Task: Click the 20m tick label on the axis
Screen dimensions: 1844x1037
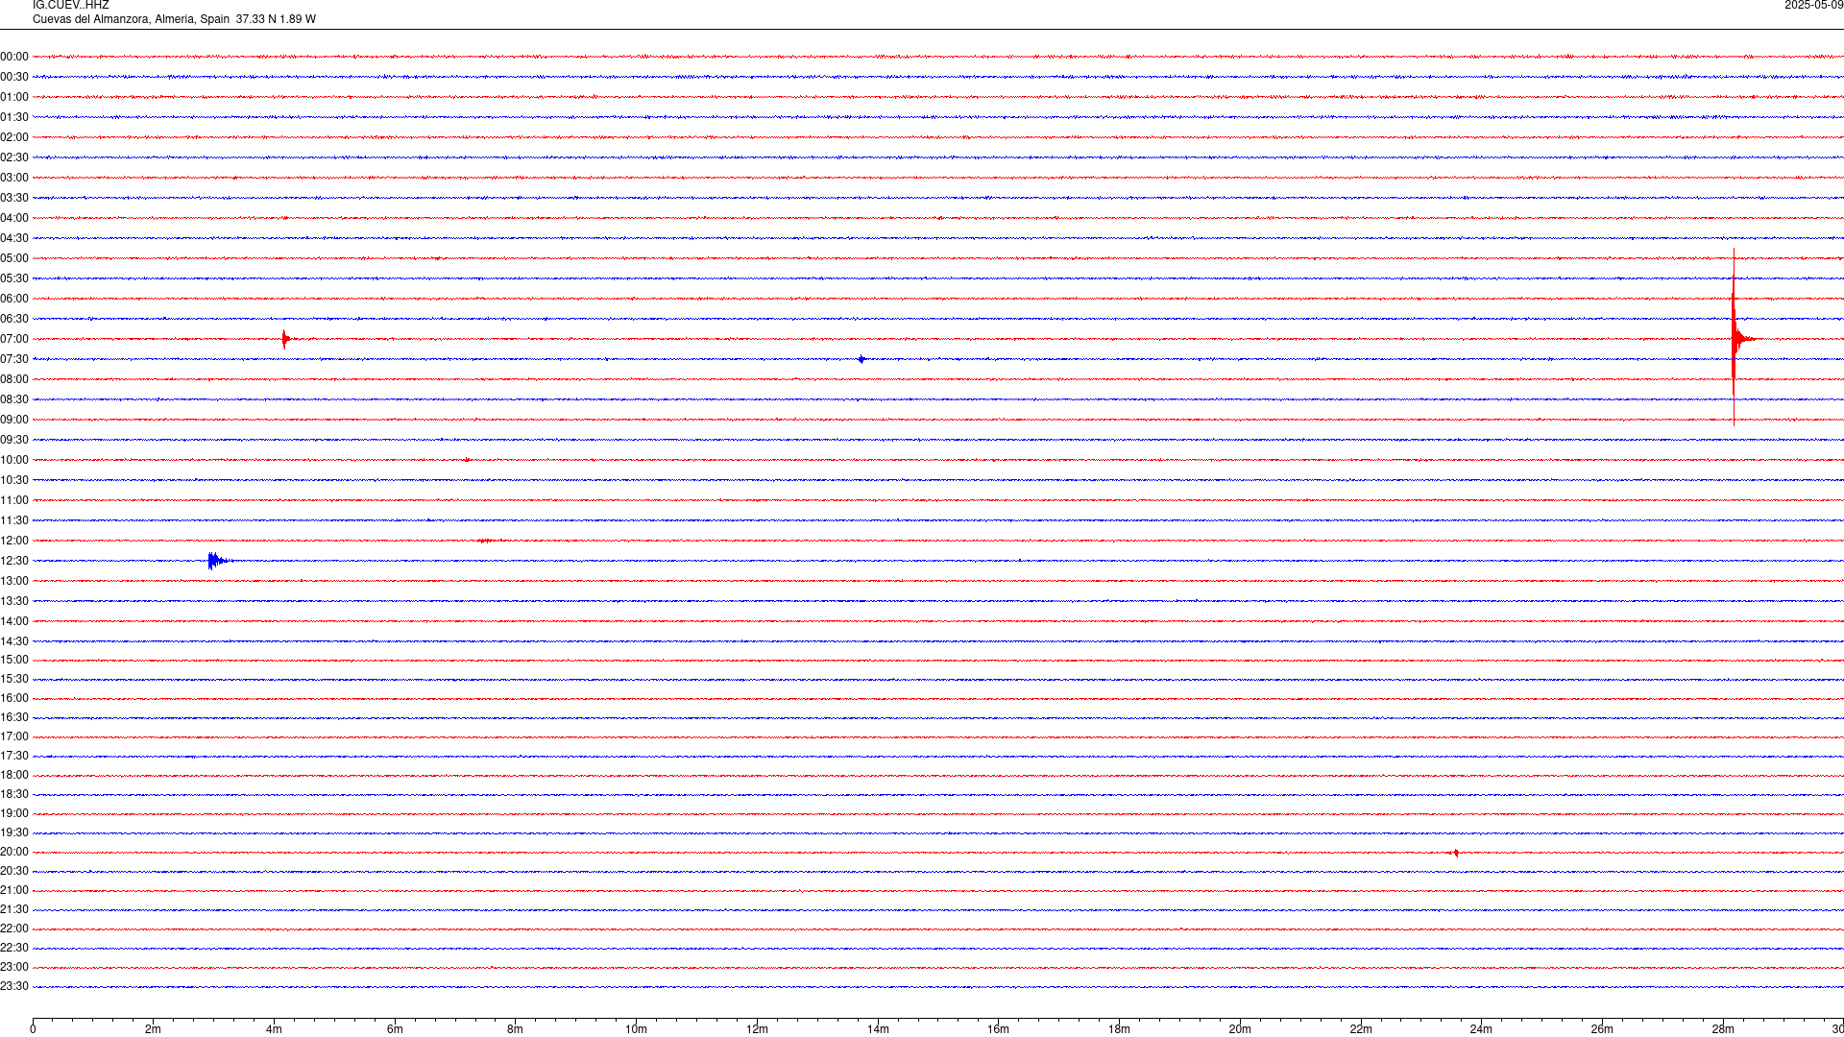Action: tap(1240, 1029)
